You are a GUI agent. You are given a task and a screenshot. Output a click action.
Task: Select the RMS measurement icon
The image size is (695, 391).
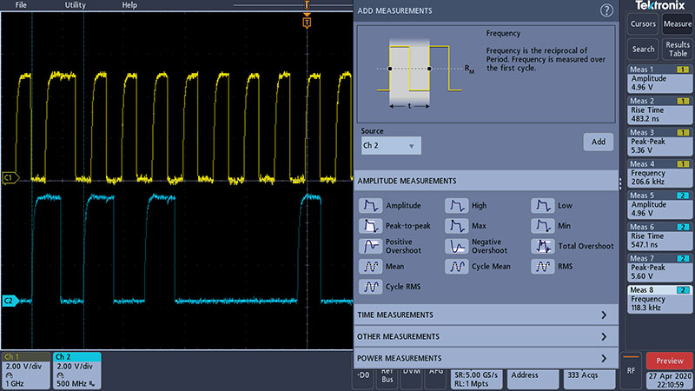coord(542,267)
